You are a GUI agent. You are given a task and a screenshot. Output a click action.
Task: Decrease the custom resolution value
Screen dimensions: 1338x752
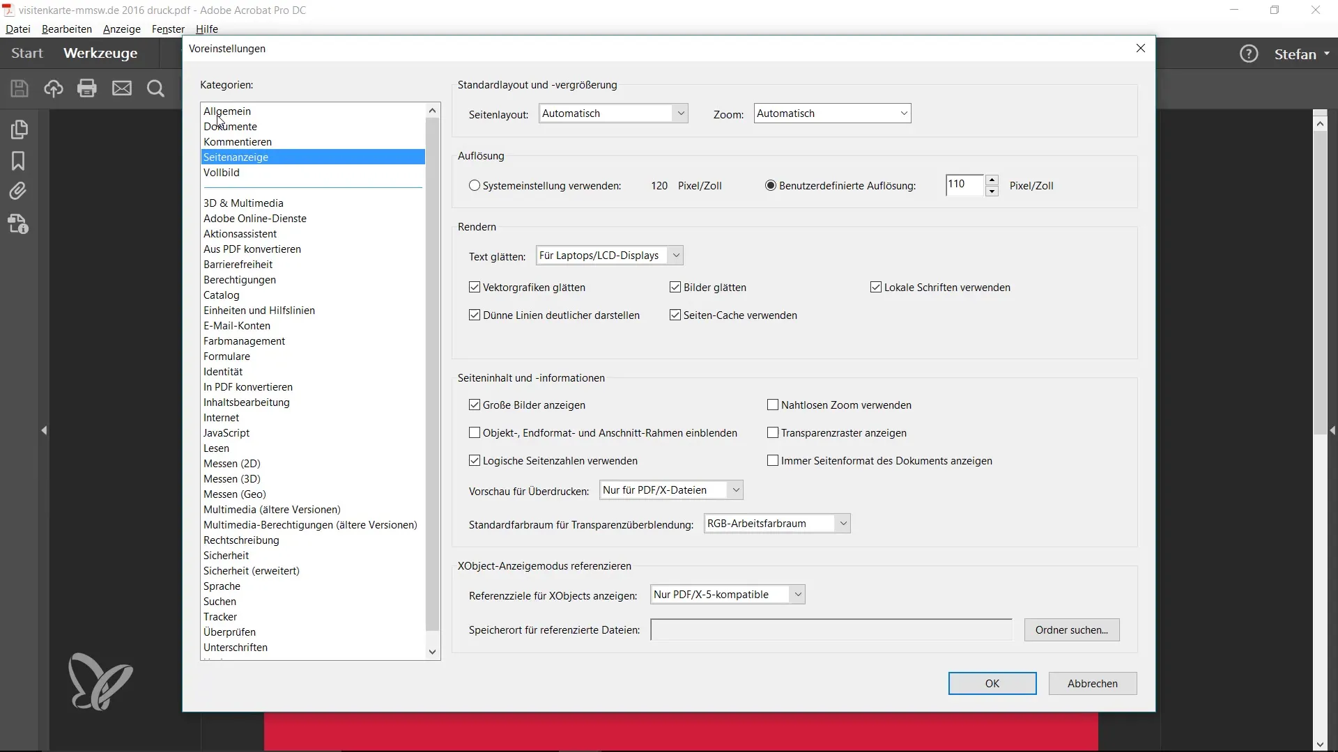tap(992, 191)
